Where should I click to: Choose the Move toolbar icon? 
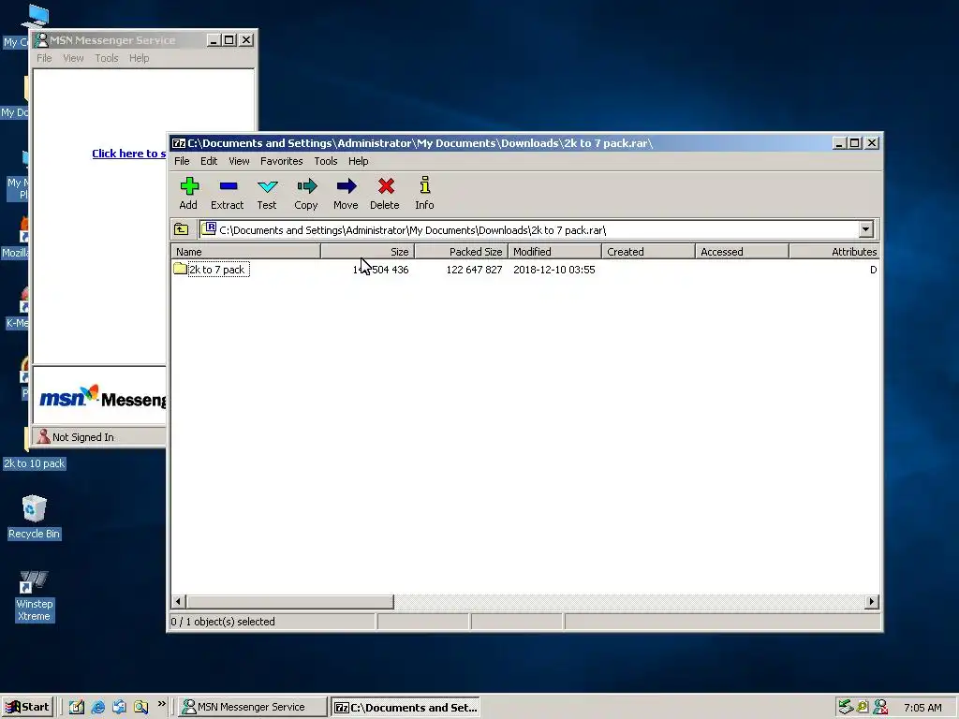coord(346,193)
